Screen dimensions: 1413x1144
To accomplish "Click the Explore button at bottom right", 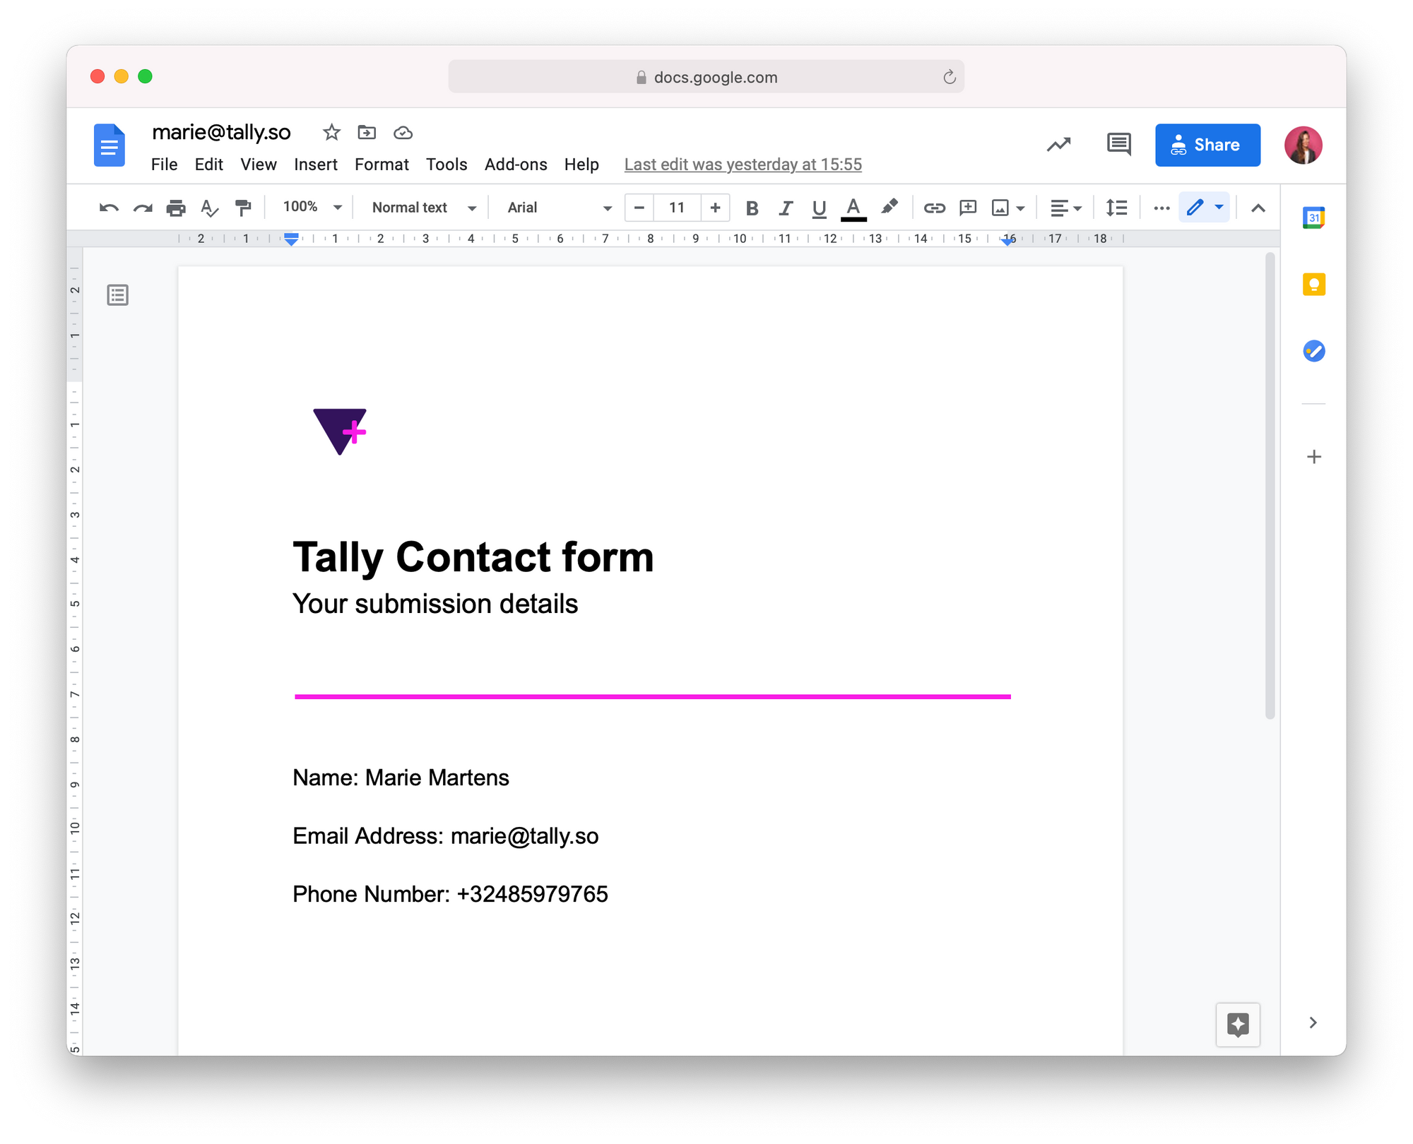I will 1238,1025.
